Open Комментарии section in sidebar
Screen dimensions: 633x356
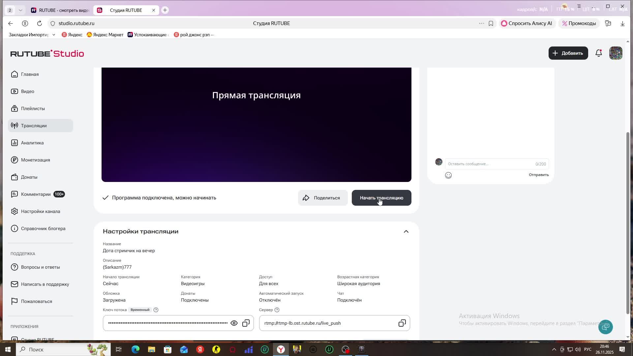[36, 194]
